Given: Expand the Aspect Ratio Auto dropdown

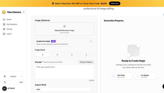Looking at the screenshot, I should click(64, 89).
